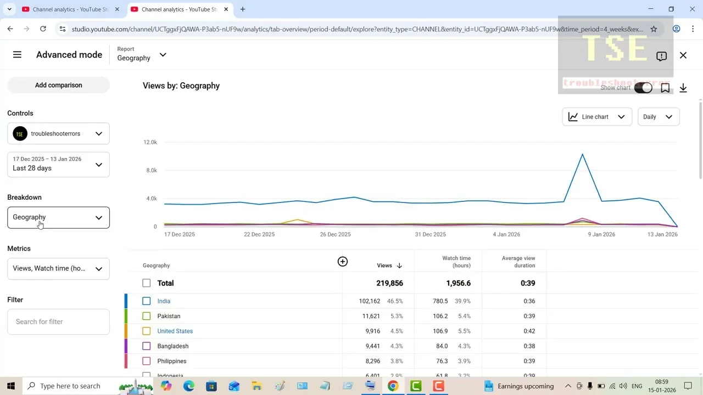703x395 pixels.
Task: Click the Pakistan row label
Action: click(x=169, y=316)
